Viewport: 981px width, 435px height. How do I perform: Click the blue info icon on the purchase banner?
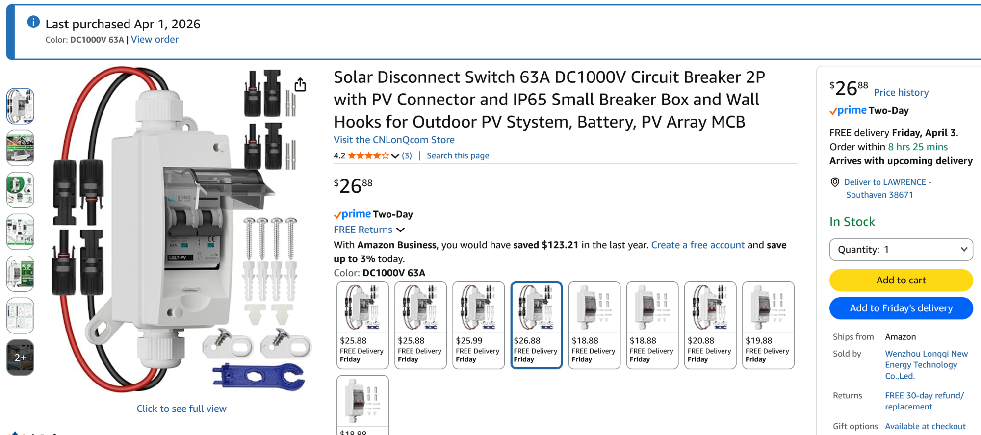32,22
